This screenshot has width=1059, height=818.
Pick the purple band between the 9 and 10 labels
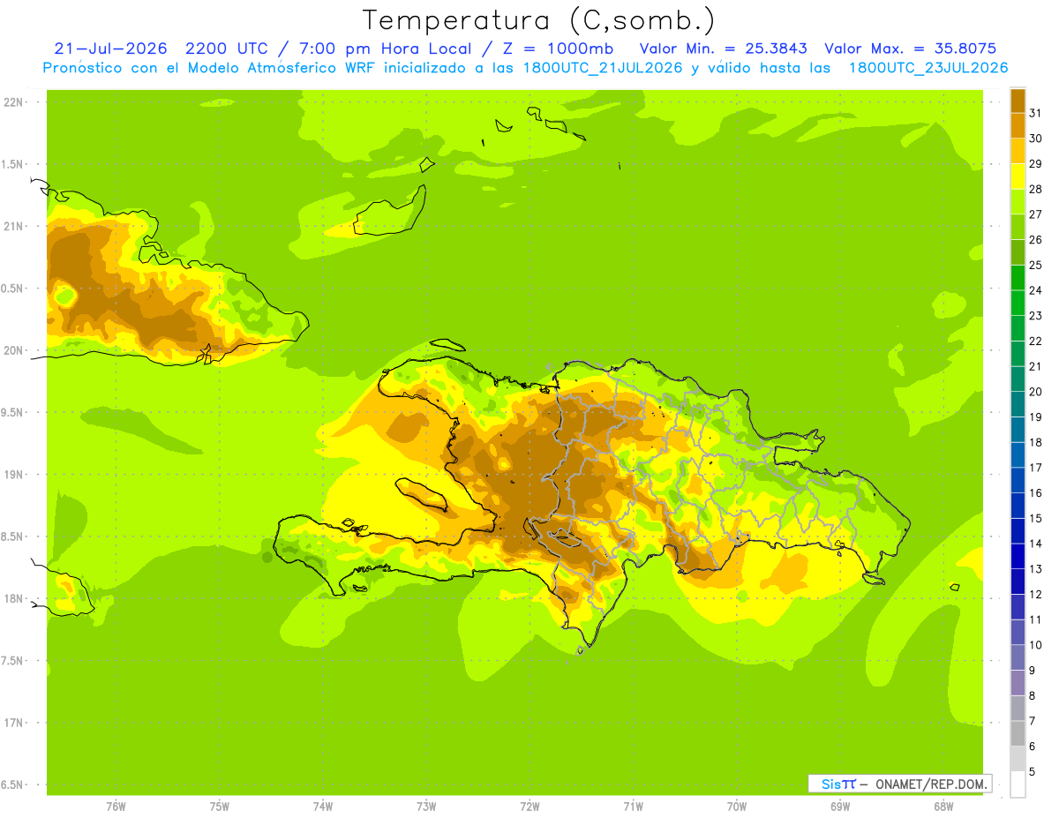[1018, 657]
